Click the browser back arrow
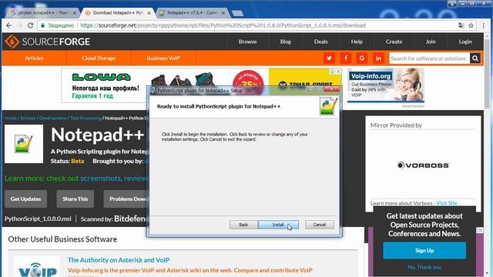This screenshot has height=277, width=493. click(8, 25)
